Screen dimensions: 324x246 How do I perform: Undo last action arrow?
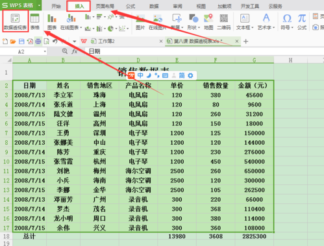(x=55, y=41)
